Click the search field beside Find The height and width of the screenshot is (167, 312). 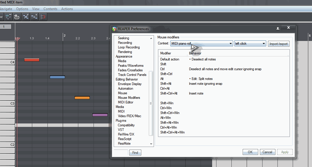(121, 152)
